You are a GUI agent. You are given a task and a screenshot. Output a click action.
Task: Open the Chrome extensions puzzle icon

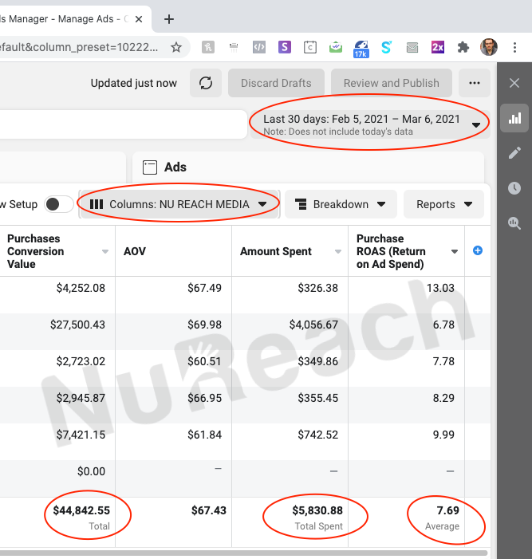click(x=463, y=48)
